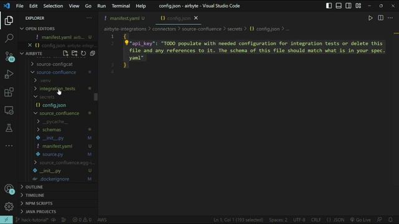399x224 pixels.
Task: Open Source Control view with badge
Action: point(9,57)
